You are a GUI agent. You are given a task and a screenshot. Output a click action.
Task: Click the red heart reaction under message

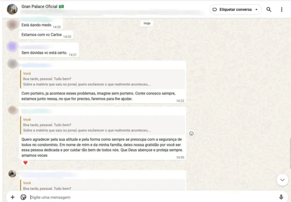point(25,162)
